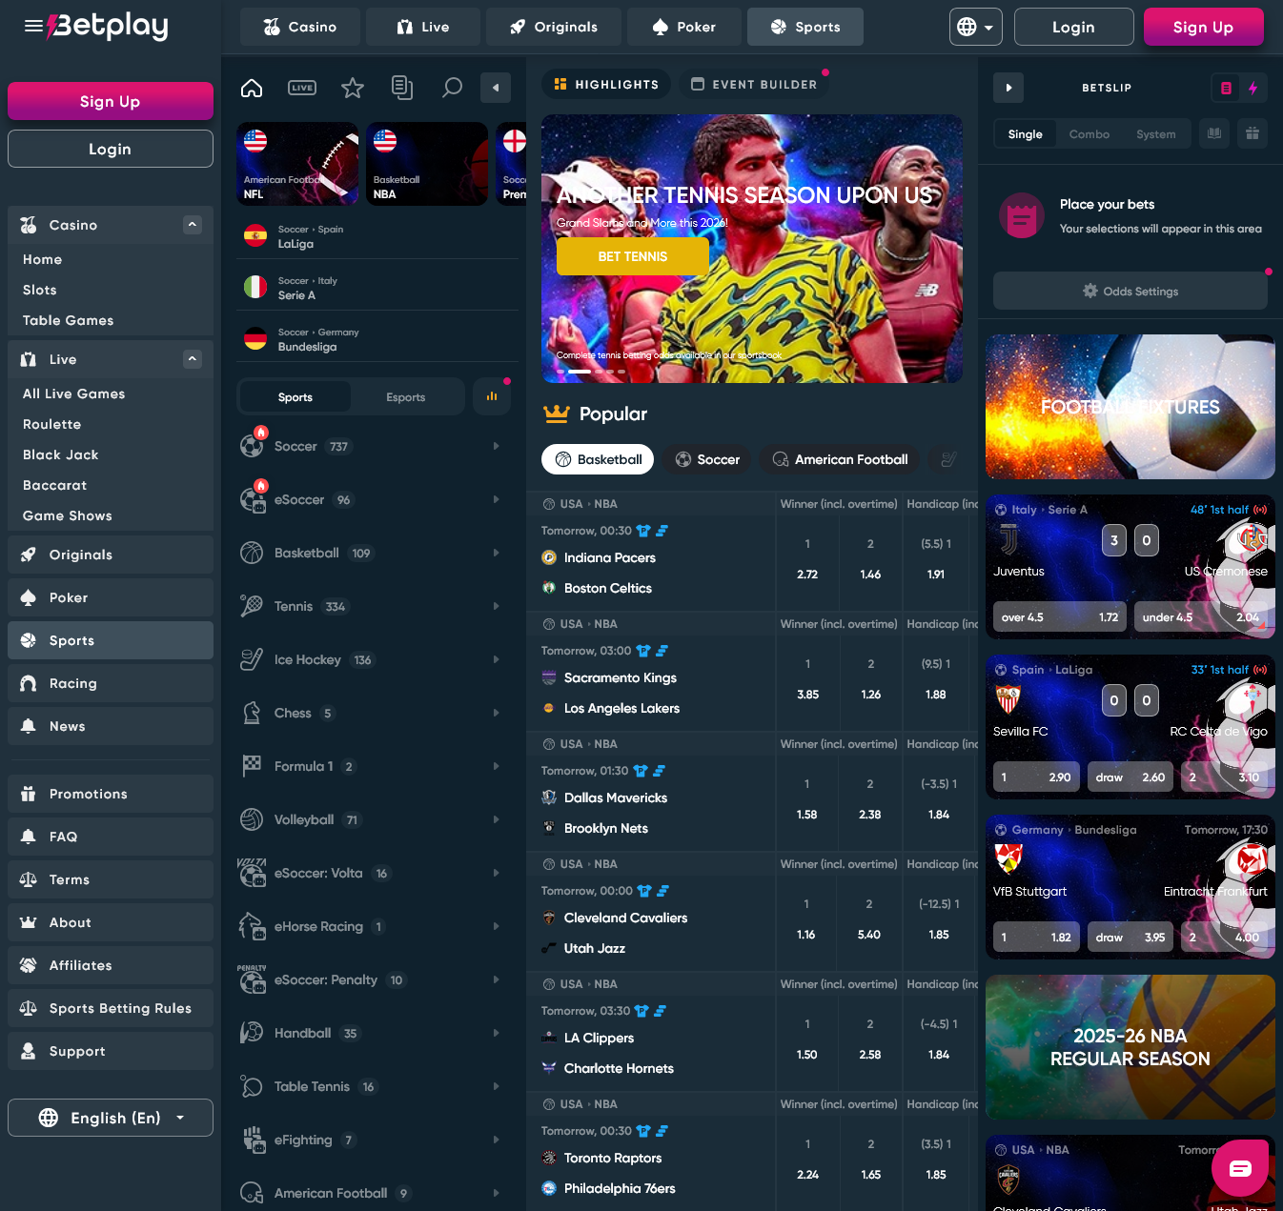Select the first banner carousel indicator
This screenshot has height=1211, width=1283.
pos(560,371)
